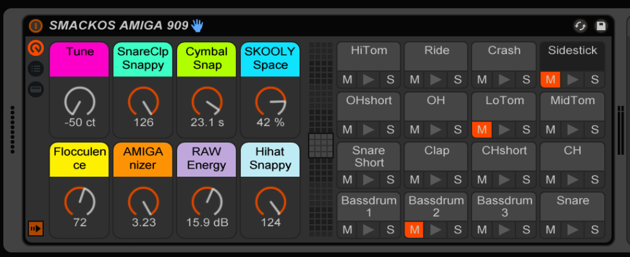The height and width of the screenshot is (257, 630).
Task: Preview the HiTom pad with play button
Action: tap(369, 80)
